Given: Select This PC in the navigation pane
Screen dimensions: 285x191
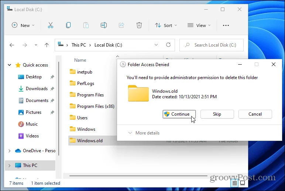Looking at the screenshot, I should pos(30,166).
